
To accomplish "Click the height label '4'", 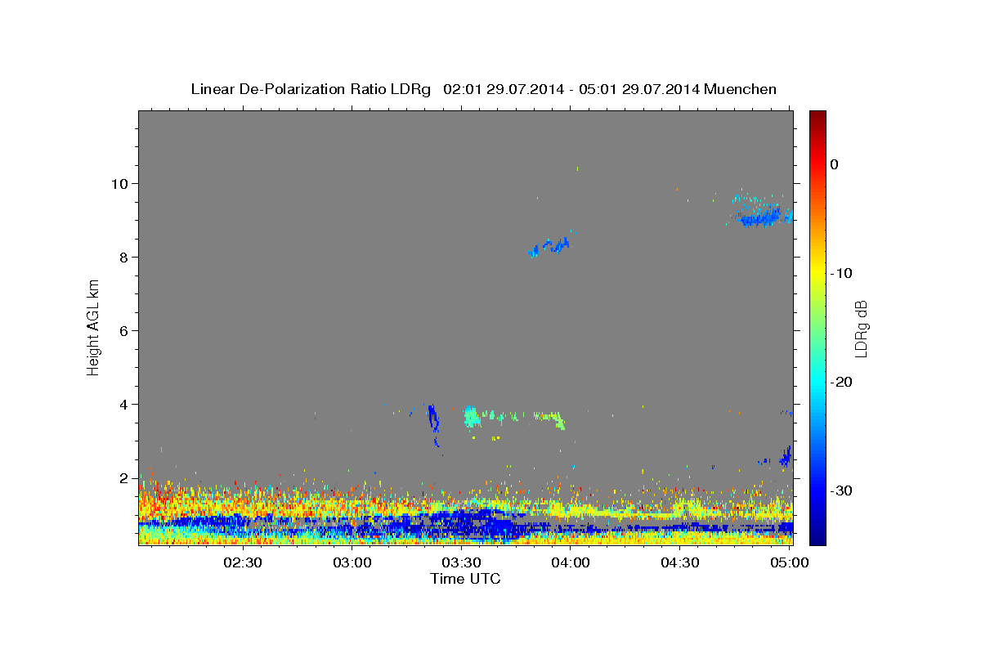I will point(124,405).
